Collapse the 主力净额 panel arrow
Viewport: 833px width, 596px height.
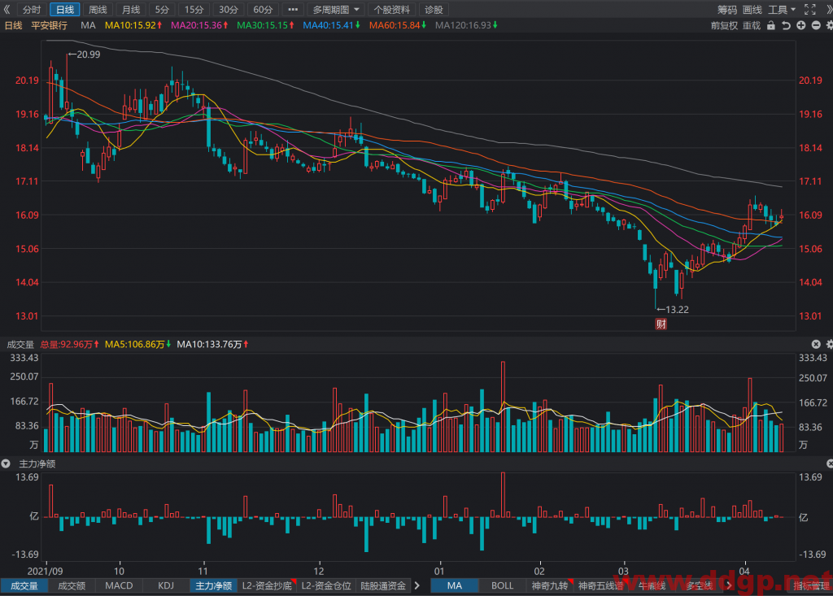(6, 463)
